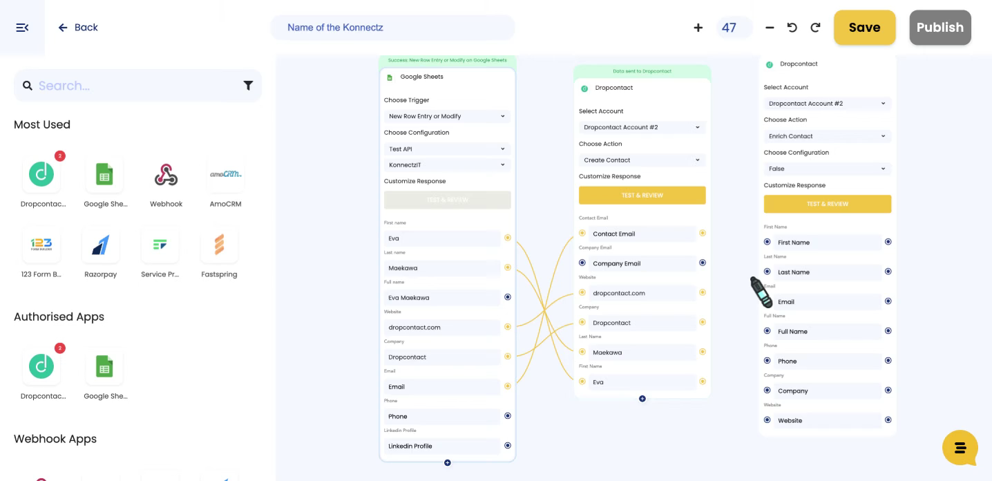Select Dropcontact in Authorised Apps
The width and height of the screenshot is (992, 481).
(x=41, y=366)
